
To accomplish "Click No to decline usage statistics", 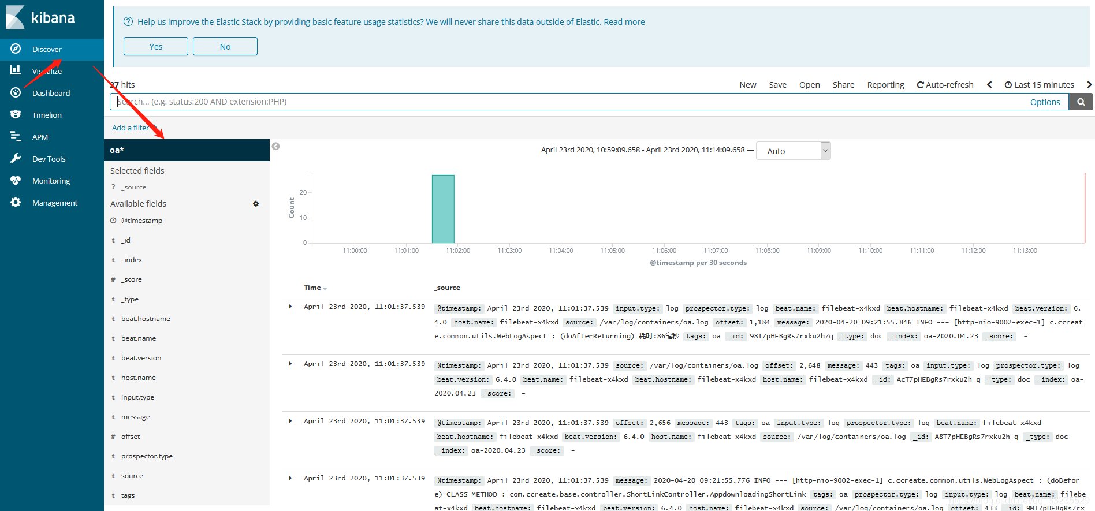I will click(x=225, y=46).
